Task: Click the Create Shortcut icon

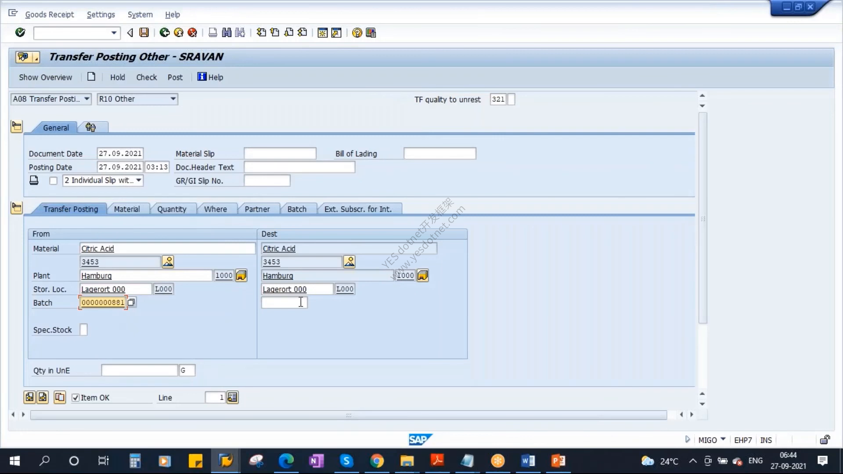Action: point(336,32)
